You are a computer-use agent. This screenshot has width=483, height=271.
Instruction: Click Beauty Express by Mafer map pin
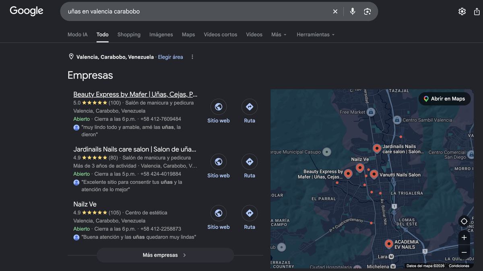(348, 174)
